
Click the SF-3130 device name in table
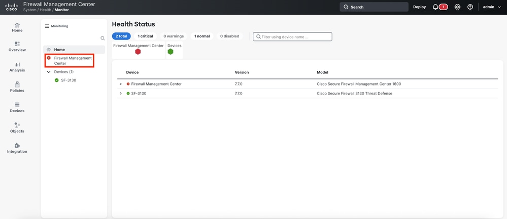[139, 94]
